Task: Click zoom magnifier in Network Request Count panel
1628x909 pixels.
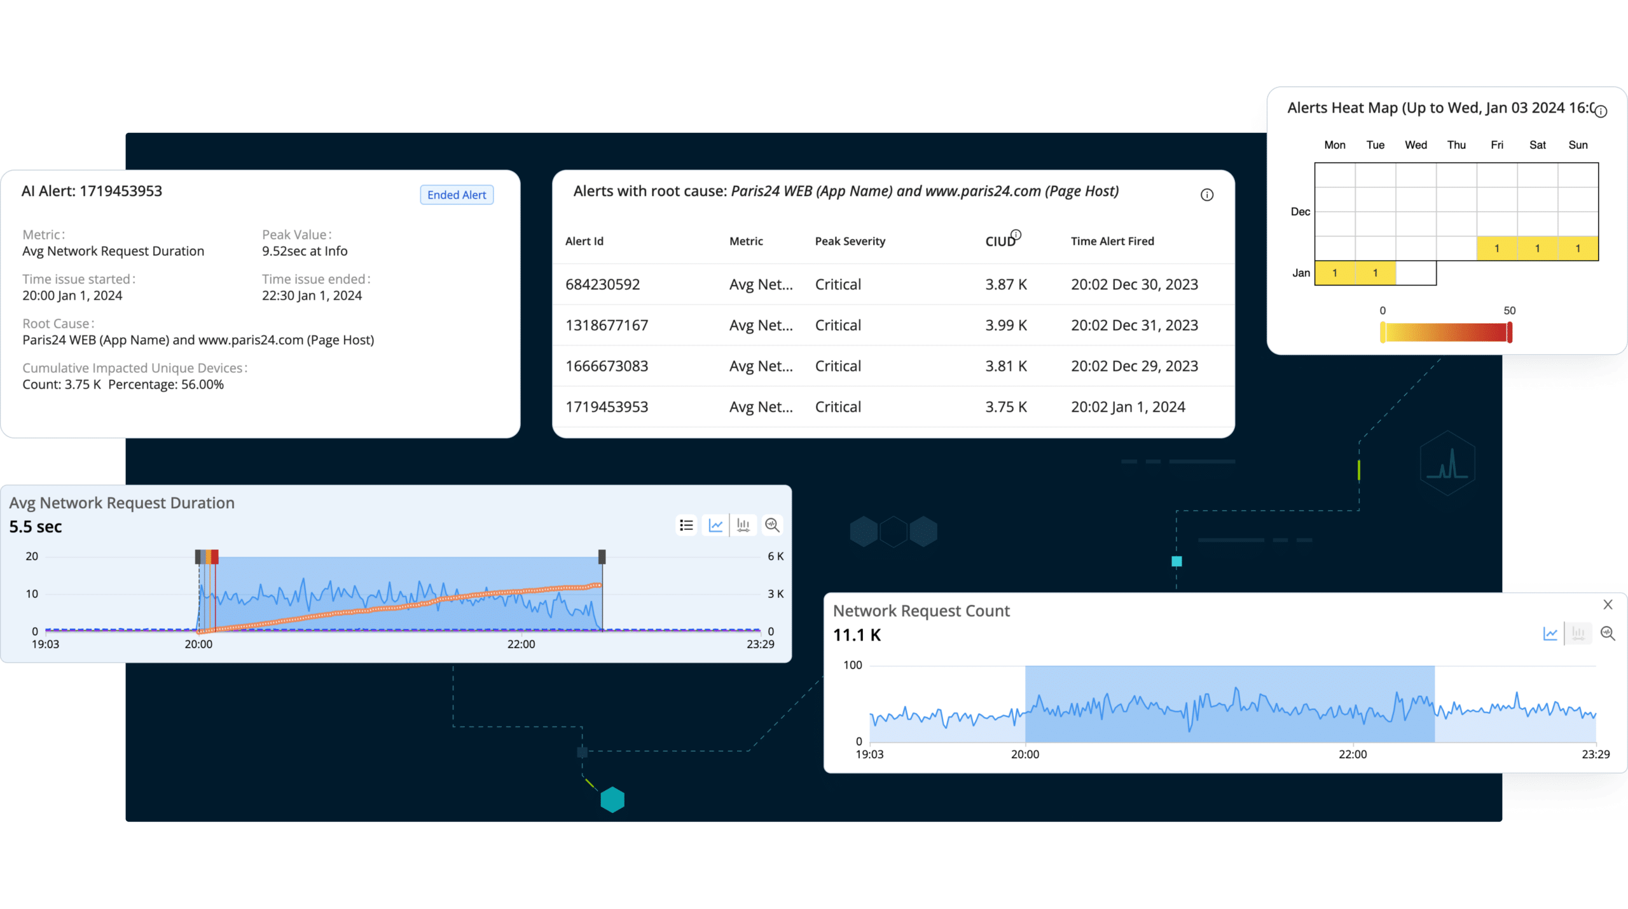Action: coord(1608,634)
